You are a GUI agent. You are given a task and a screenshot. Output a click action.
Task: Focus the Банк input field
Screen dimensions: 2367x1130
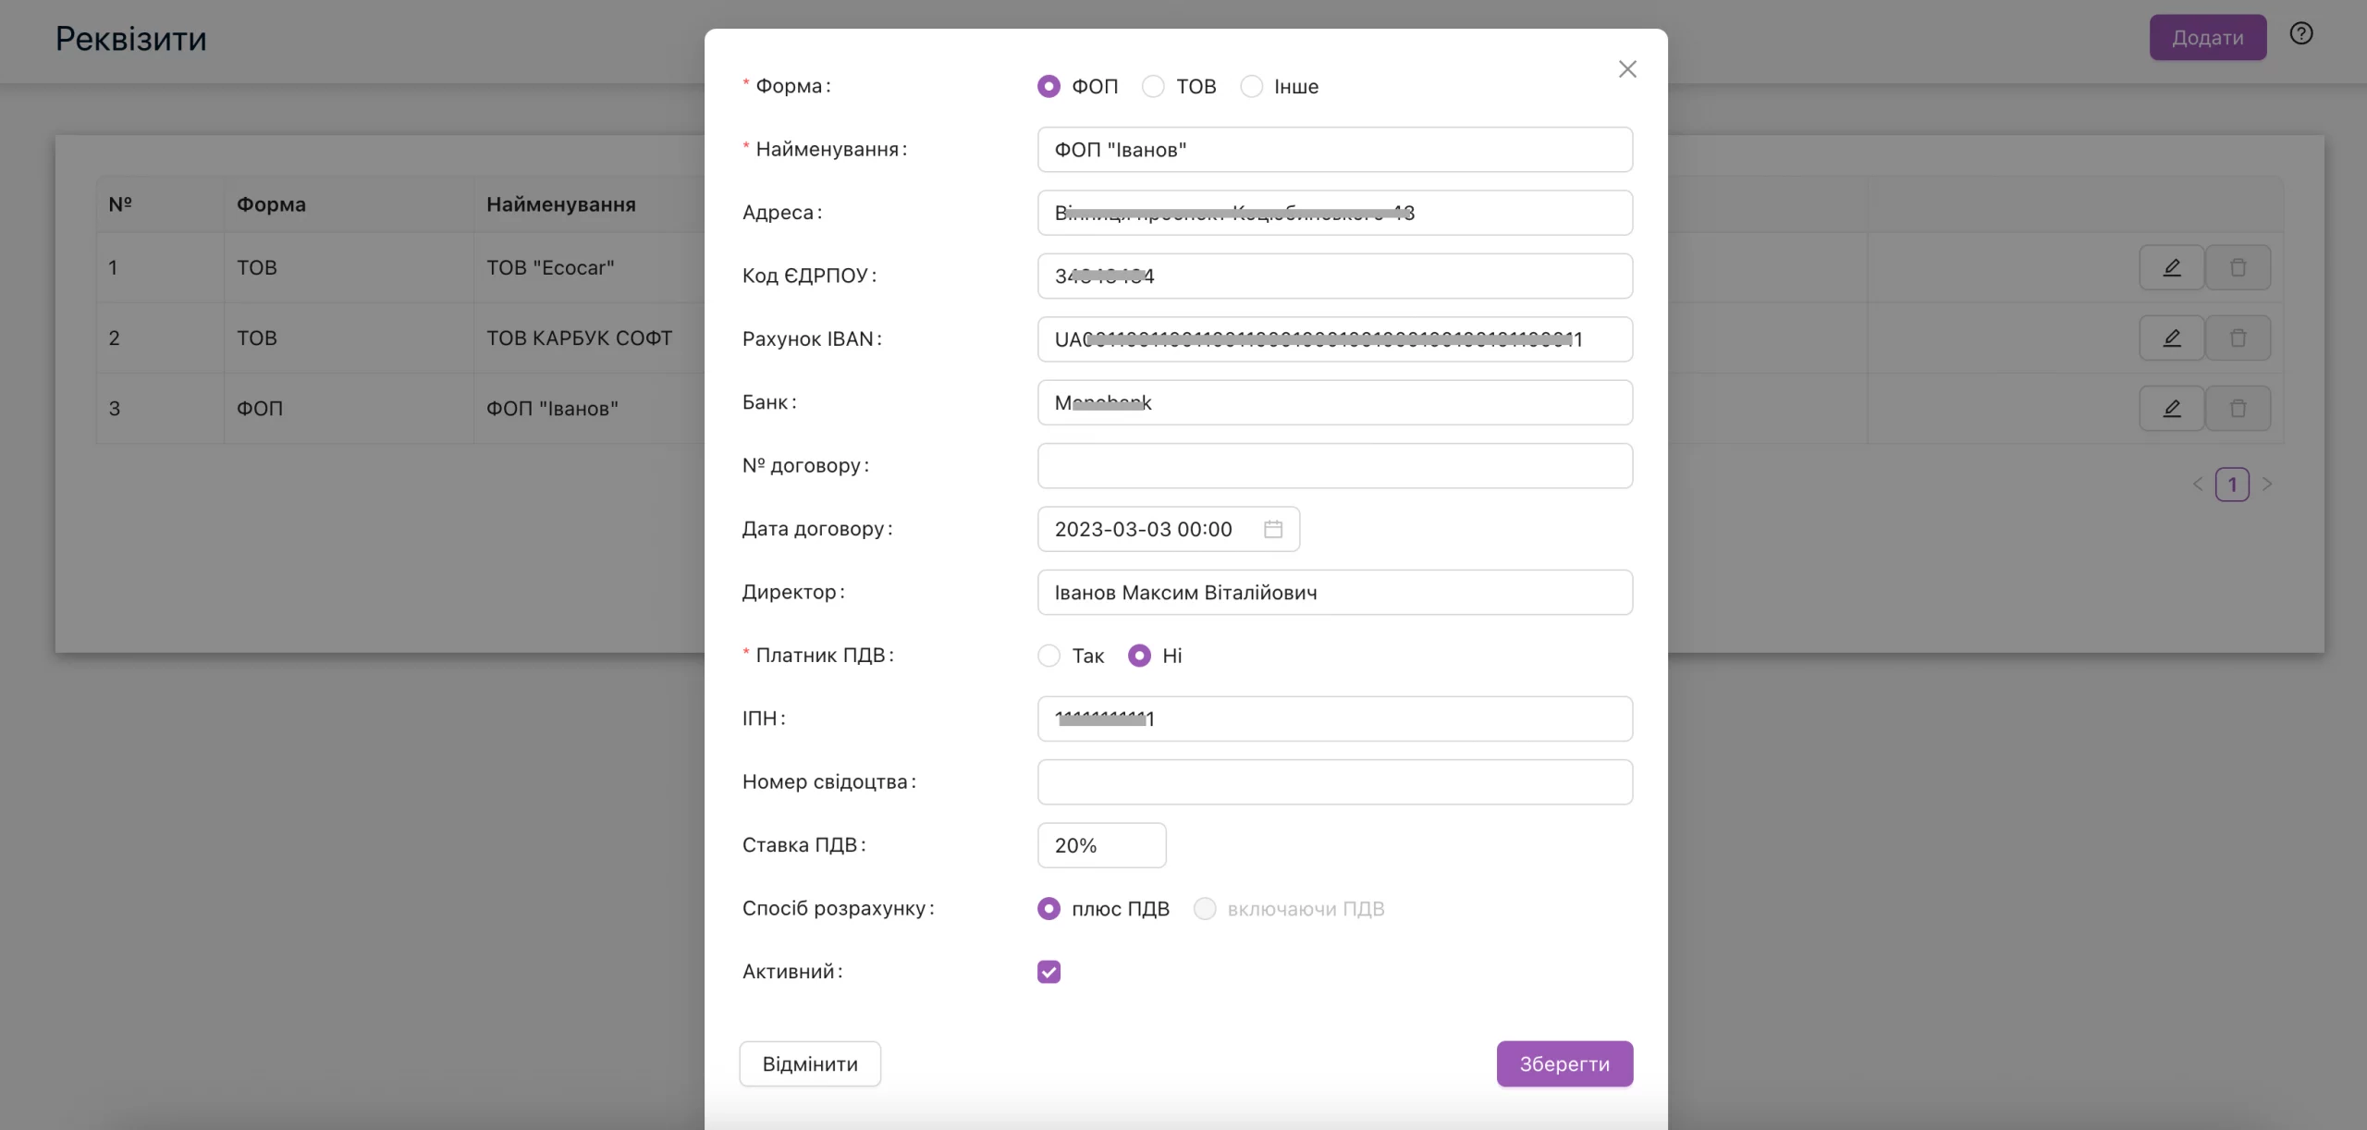click(1335, 402)
